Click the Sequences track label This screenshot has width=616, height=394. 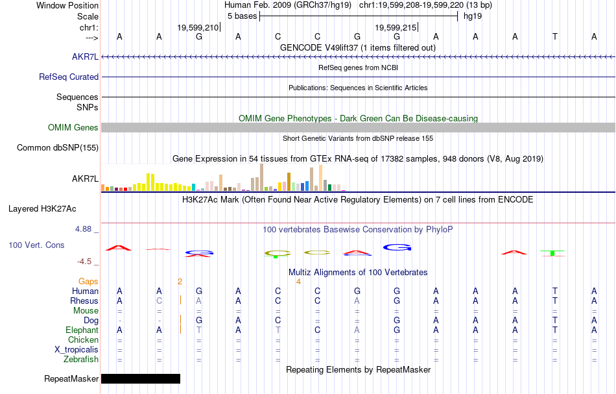(x=77, y=97)
